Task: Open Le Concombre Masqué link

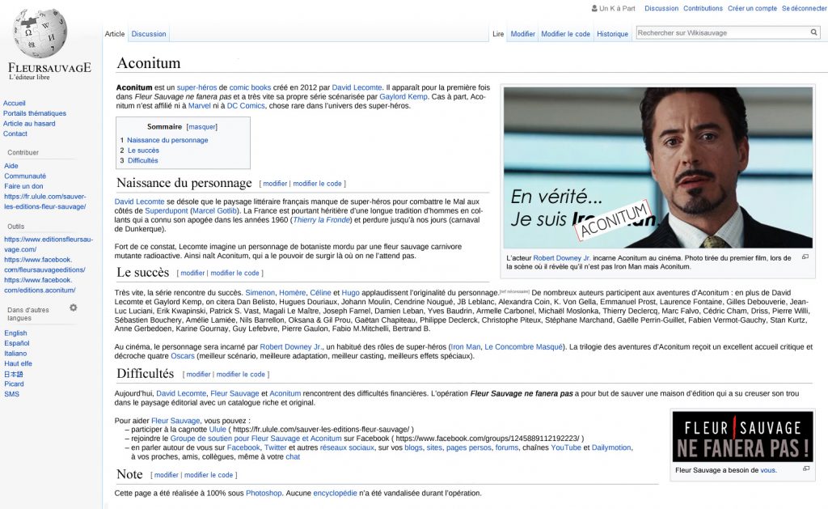Action: pyautogui.click(x=523, y=346)
